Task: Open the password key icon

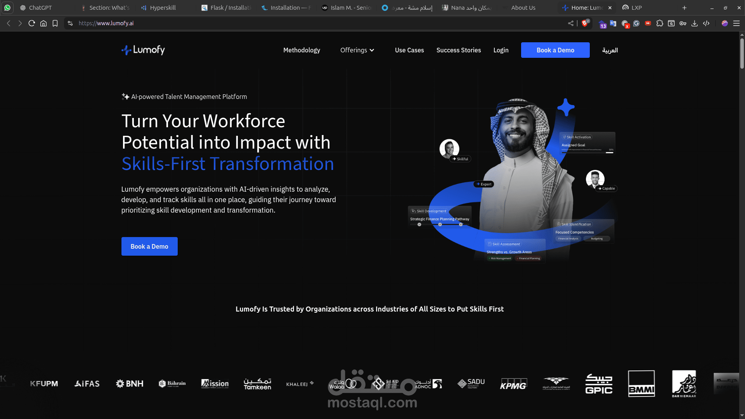Action: click(x=683, y=23)
